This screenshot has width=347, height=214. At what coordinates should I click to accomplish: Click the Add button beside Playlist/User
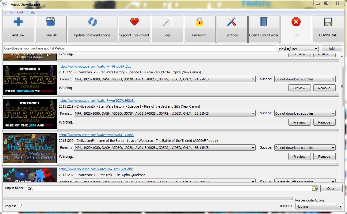point(331,49)
